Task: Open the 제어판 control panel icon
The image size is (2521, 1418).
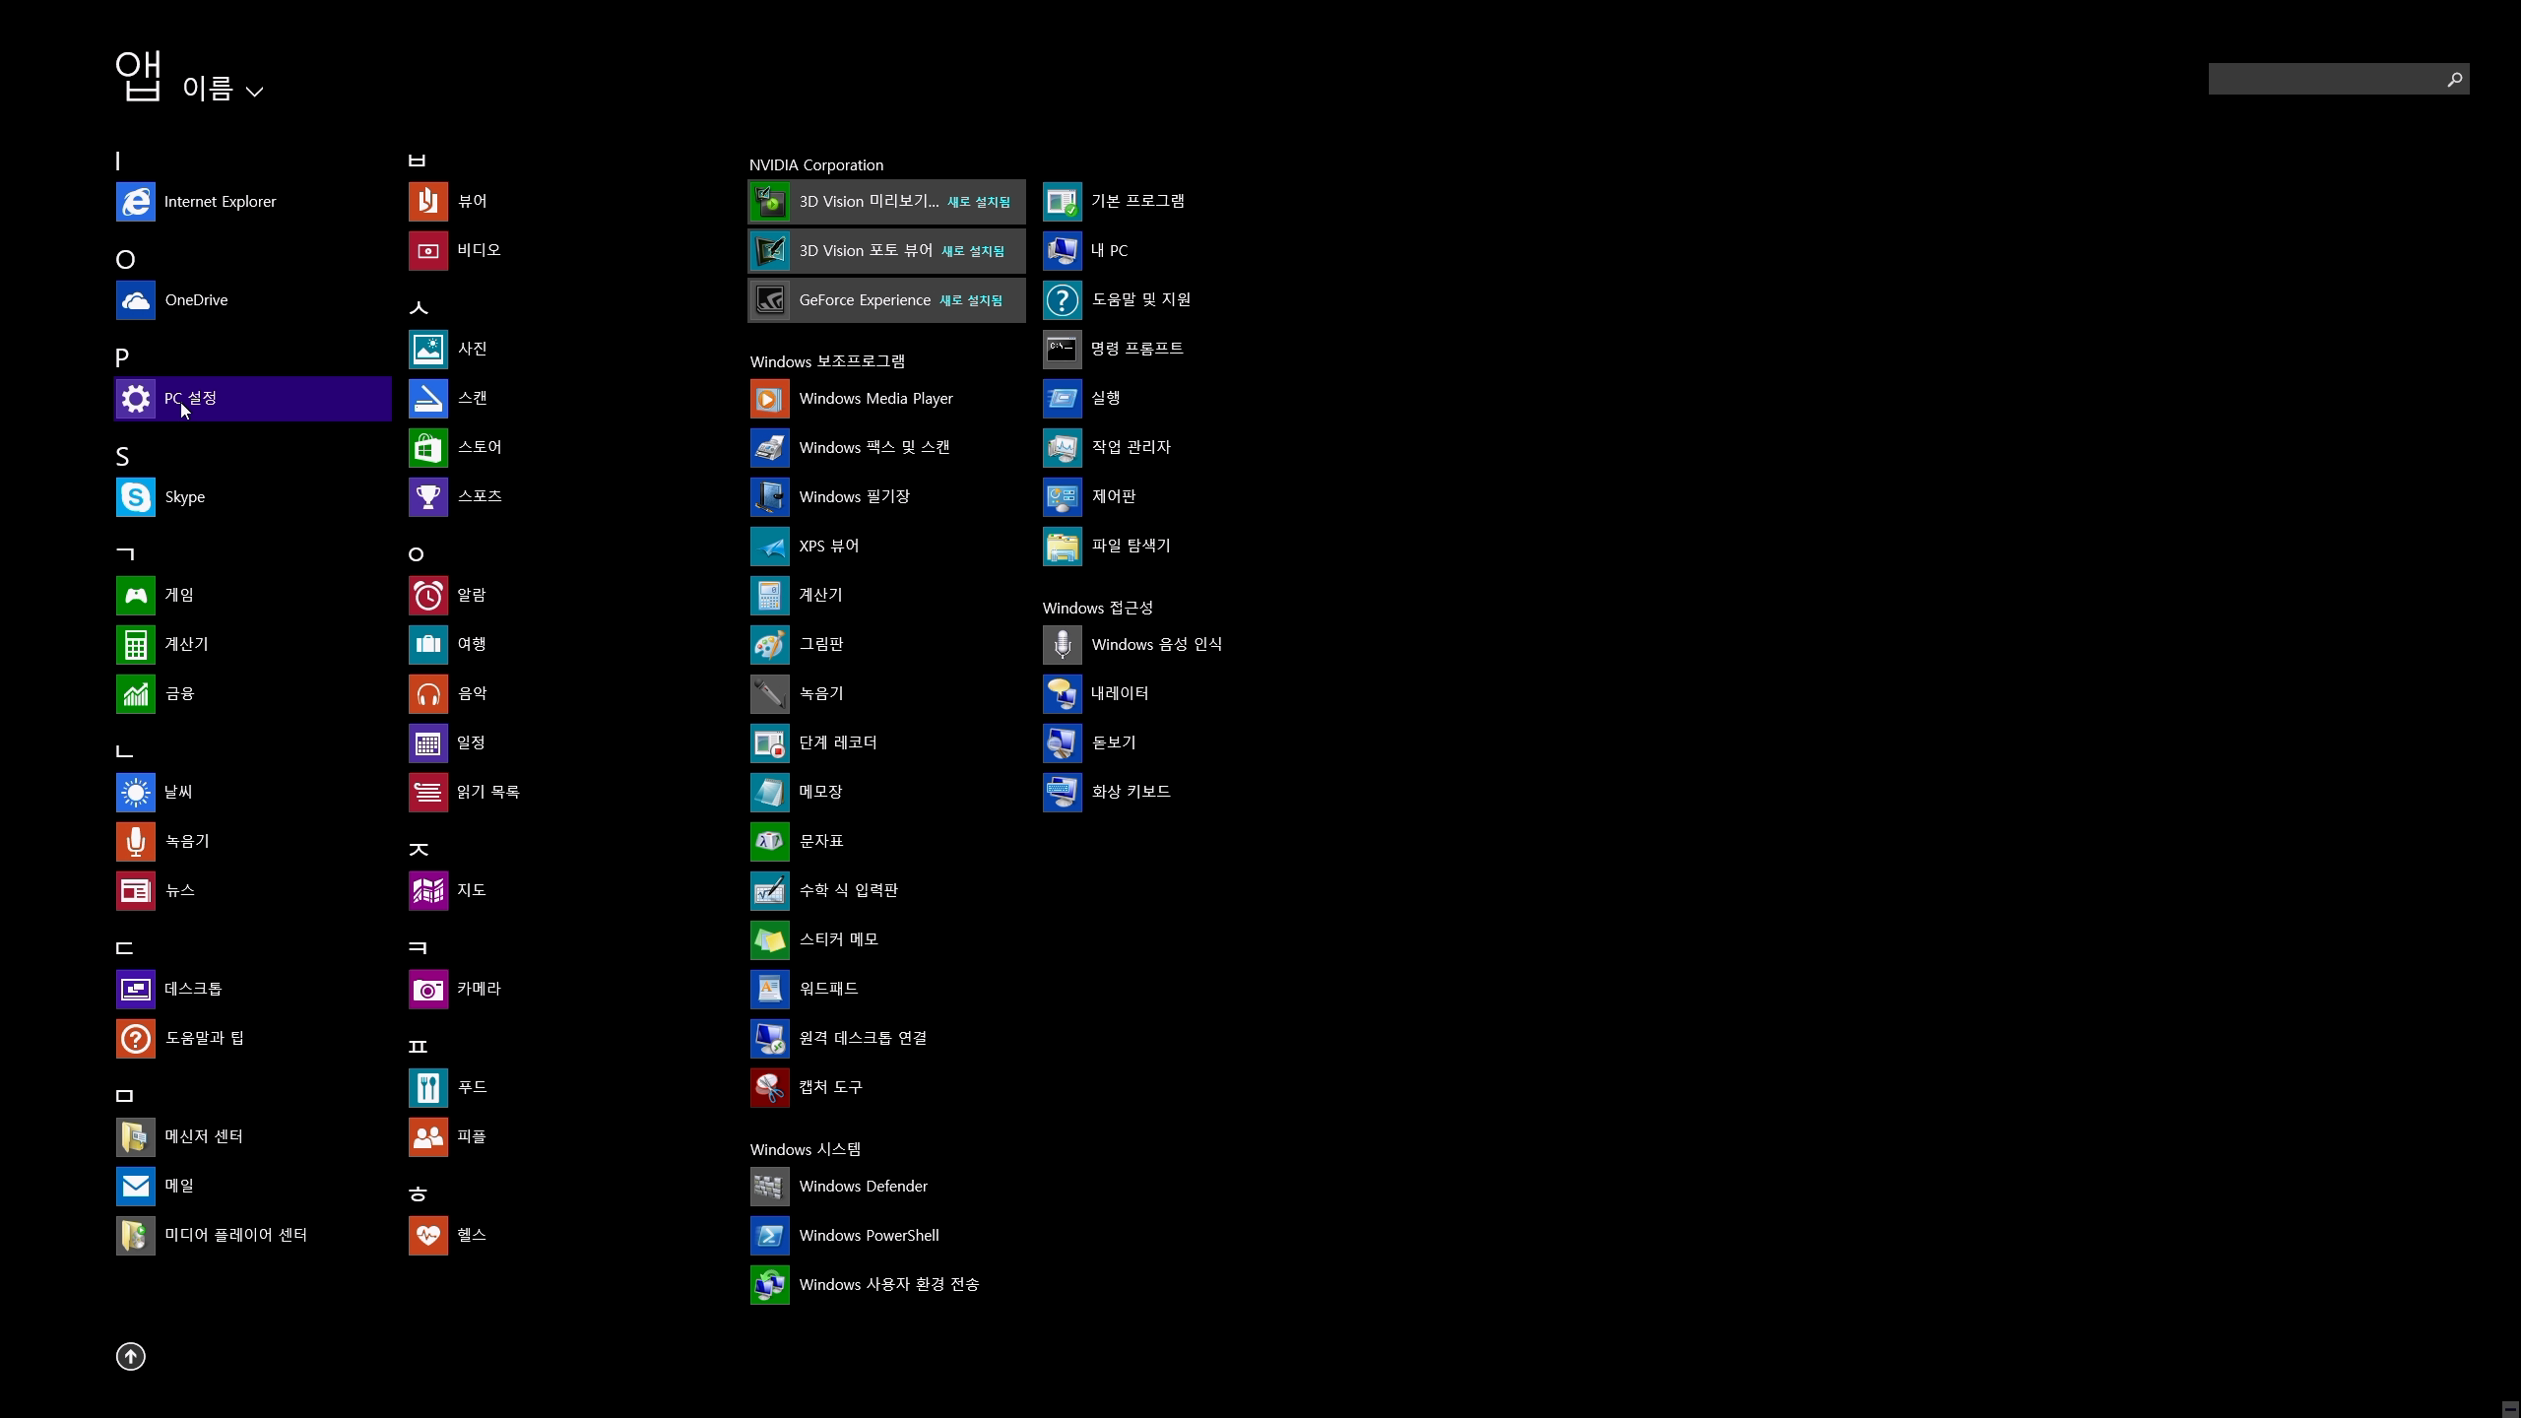Action: click(x=1063, y=497)
